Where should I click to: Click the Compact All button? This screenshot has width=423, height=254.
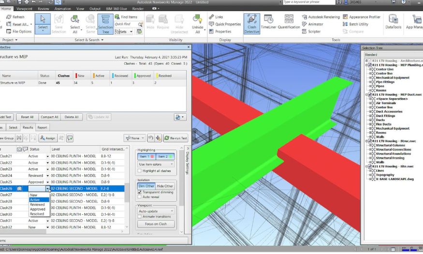[x=49, y=117]
